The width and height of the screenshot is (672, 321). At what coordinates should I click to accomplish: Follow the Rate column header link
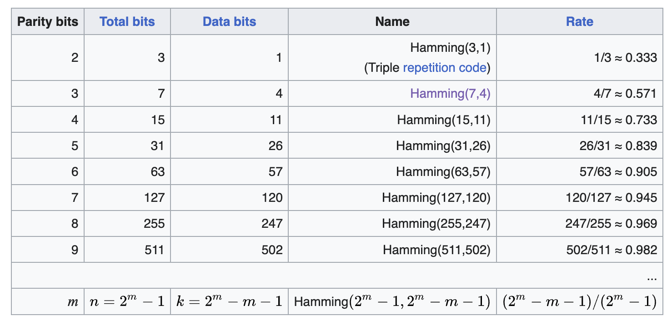tap(579, 22)
